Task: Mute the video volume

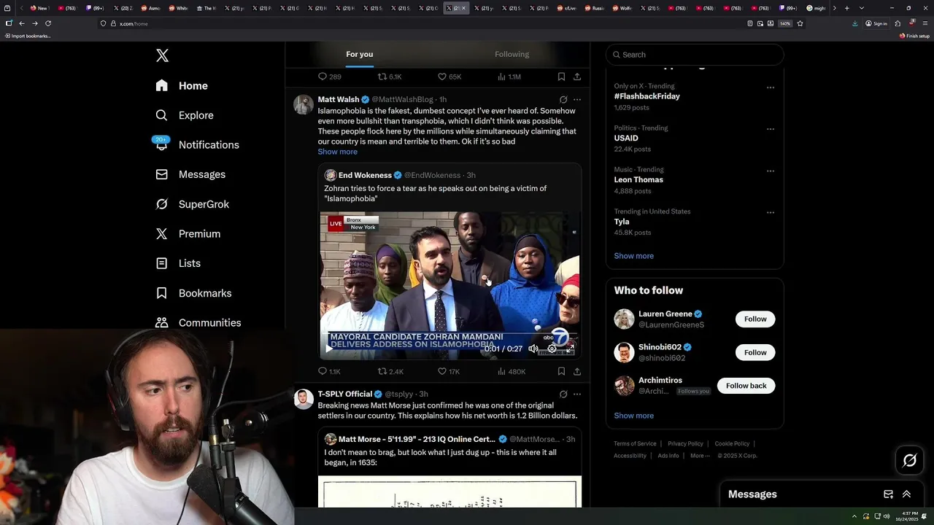Action: point(533,349)
